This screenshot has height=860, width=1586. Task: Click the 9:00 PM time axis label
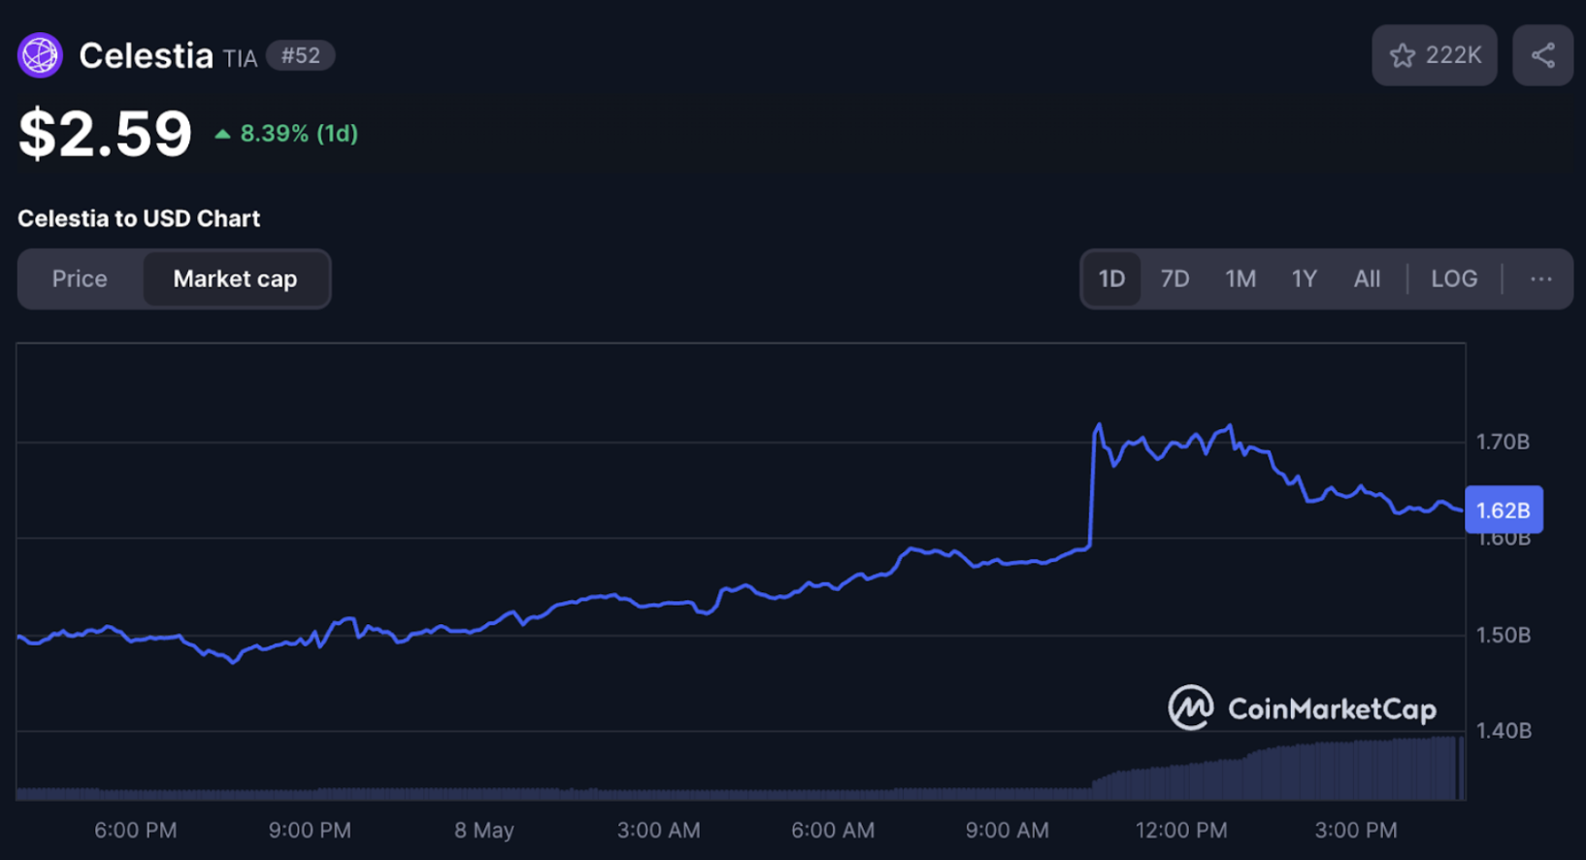[310, 831]
